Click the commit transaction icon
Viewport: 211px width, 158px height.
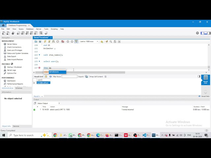pos(68,41)
